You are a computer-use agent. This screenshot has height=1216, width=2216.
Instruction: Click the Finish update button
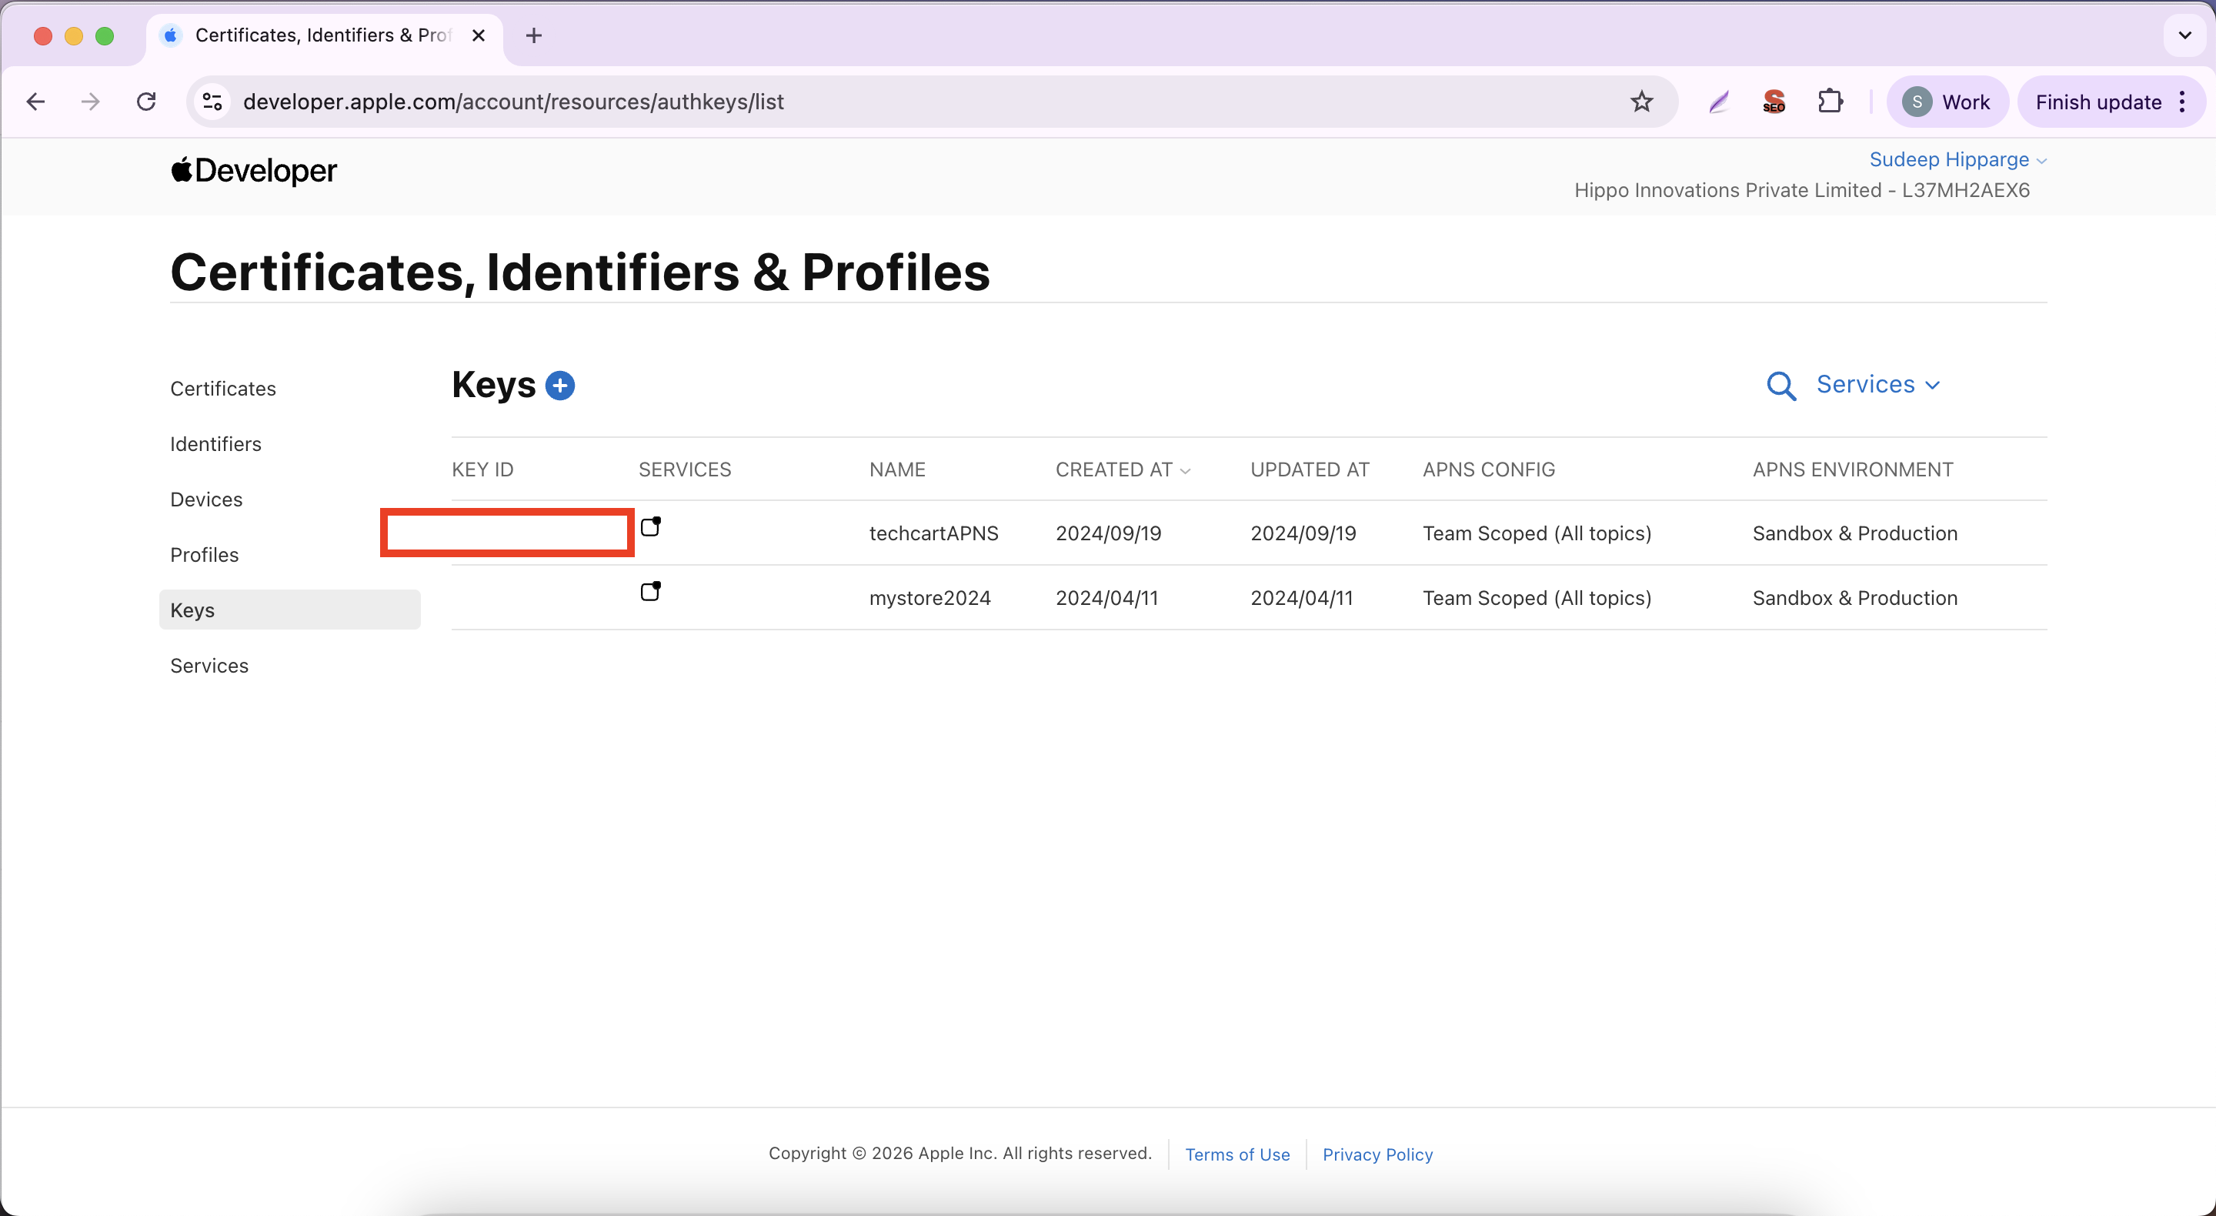tap(2098, 102)
